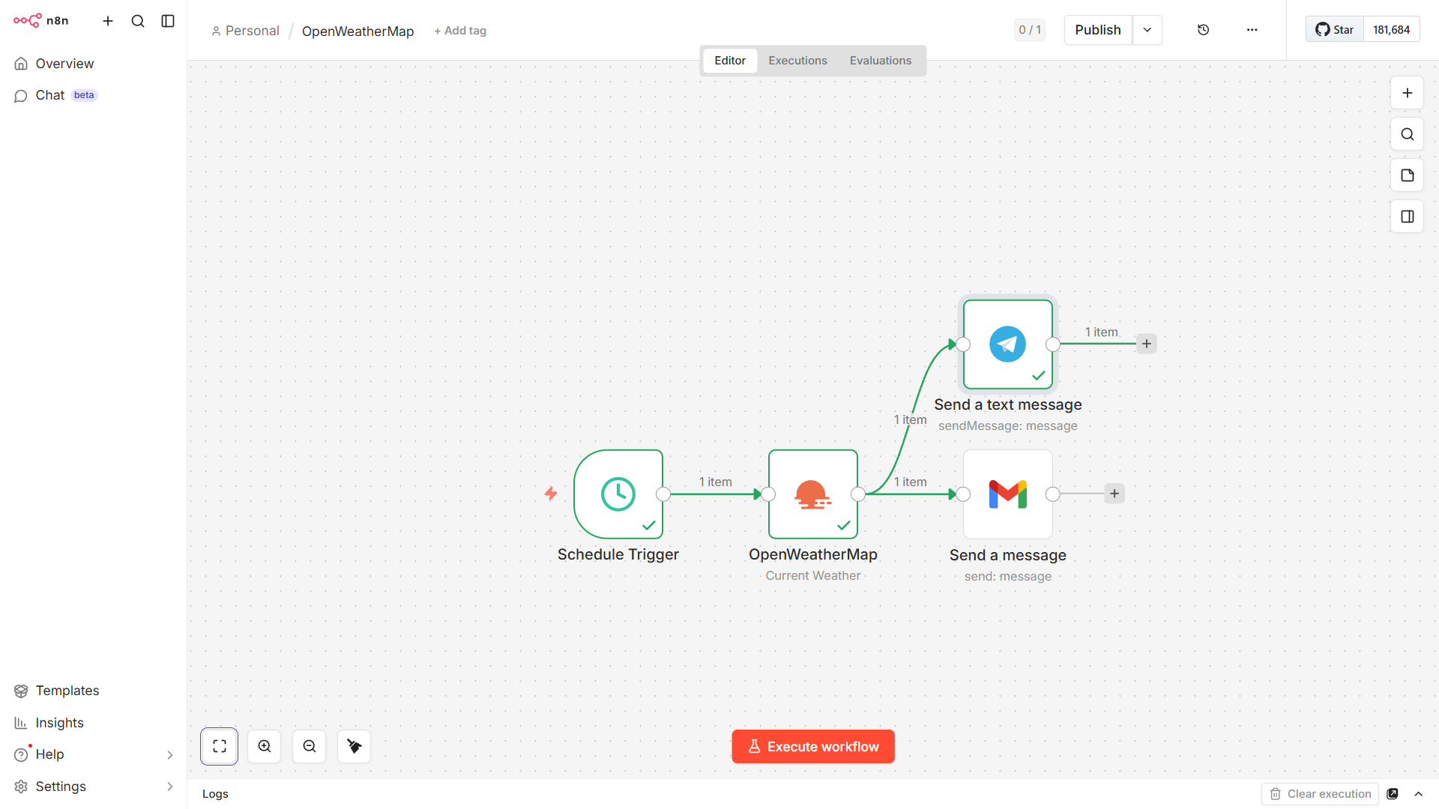Toggle the left sidebar collapse
1439x809 pixels.
pyautogui.click(x=168, y=21)
